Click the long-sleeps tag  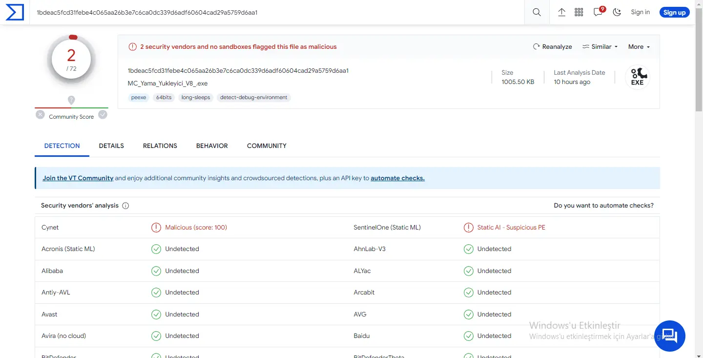click(196, 98)
